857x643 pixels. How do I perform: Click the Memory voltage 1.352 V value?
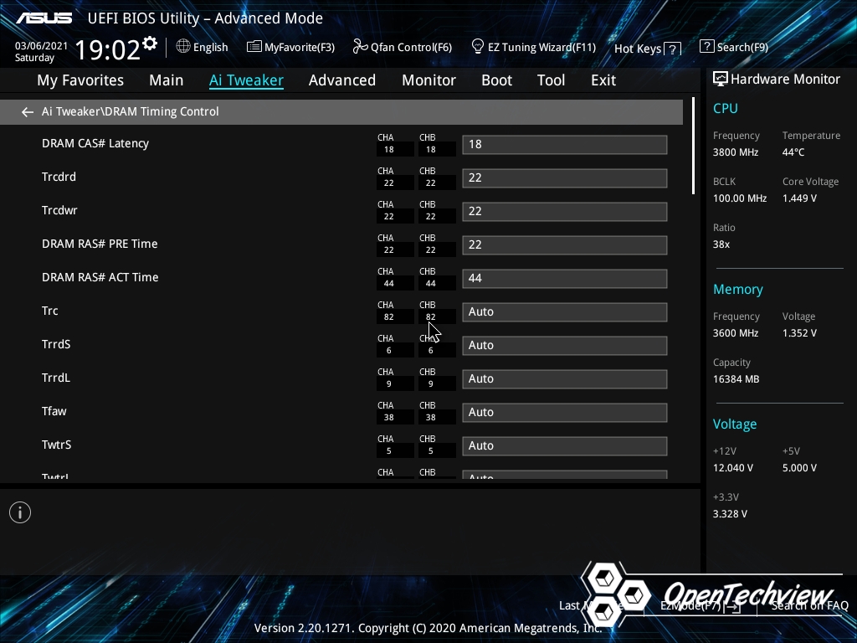tap(799, 333)
